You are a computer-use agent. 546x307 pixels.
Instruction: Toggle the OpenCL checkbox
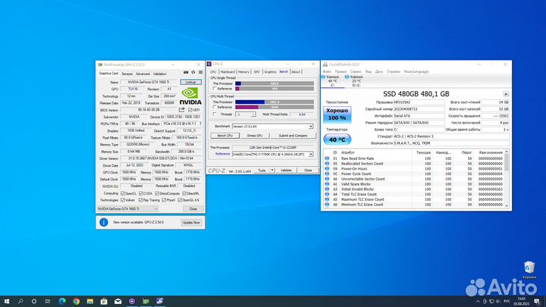tap(123, 193)
